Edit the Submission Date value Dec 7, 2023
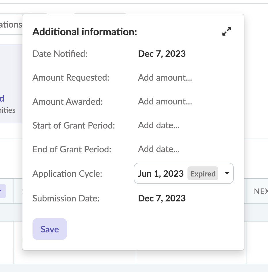This screenshot has width=268, height=272. tap(162, 198)
